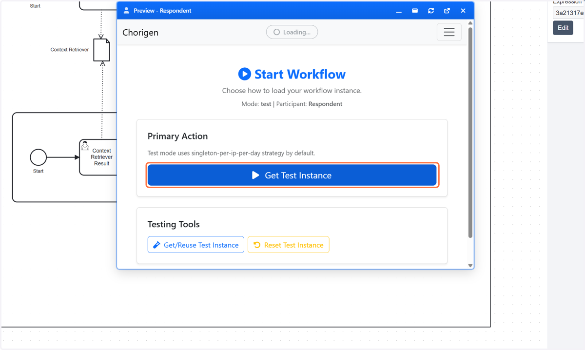The width and height of the screenshot is (585, 350).
Task: Click the undo arrow icon in Reset button
Action: coord(257,245)
